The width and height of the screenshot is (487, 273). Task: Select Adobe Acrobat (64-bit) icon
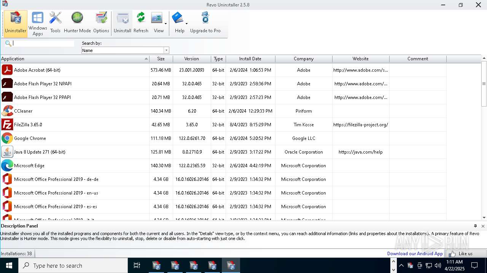(7, 70)
